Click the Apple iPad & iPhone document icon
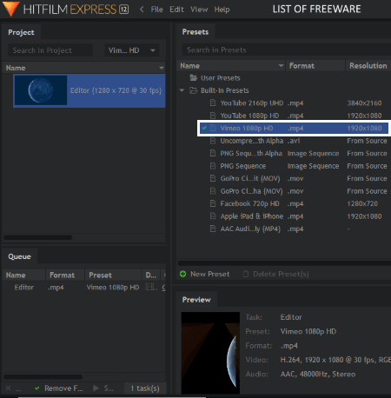The height and width of the screenshot is (398, 391). (213, 216)
